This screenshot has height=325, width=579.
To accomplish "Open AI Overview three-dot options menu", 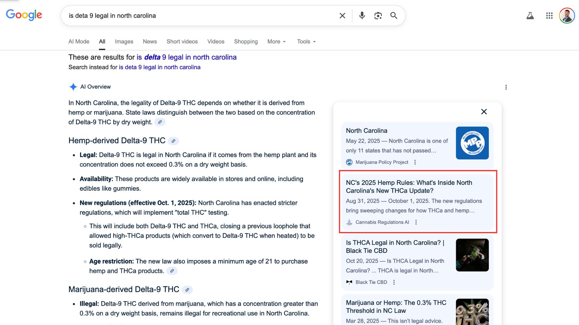I will pos(506,87).
